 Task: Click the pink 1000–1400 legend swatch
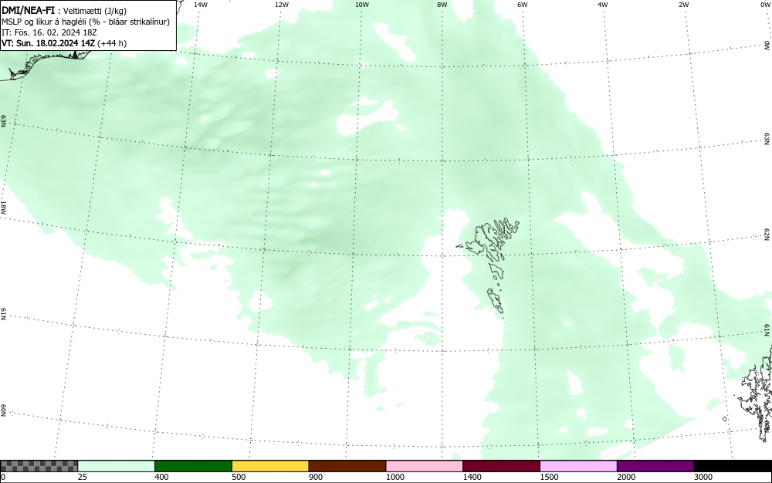(x=425, y=466)
